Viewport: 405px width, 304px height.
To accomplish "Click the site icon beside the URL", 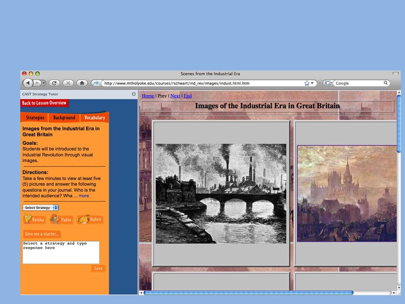I will [x=97, y=83].
